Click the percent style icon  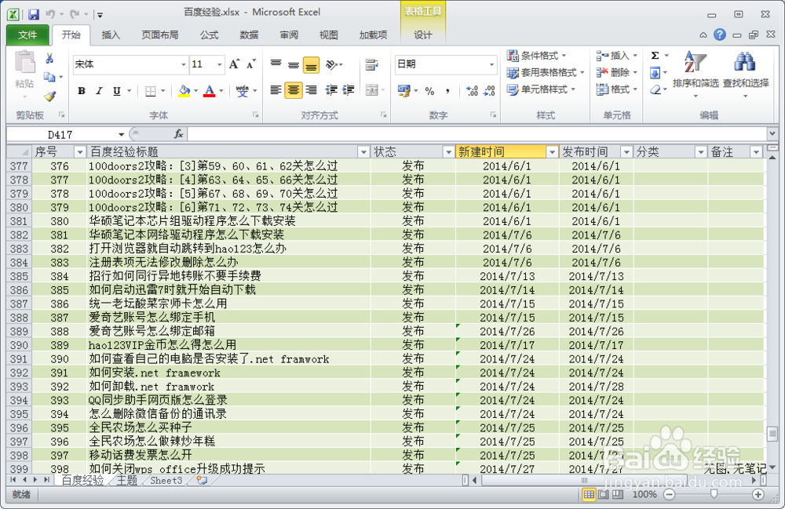pyautogui.click(x=429, y=90)
